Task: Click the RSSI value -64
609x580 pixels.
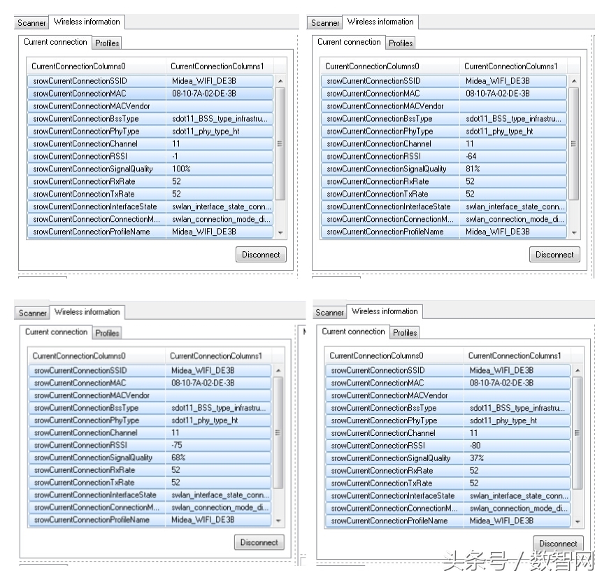Action: (471, 156)
